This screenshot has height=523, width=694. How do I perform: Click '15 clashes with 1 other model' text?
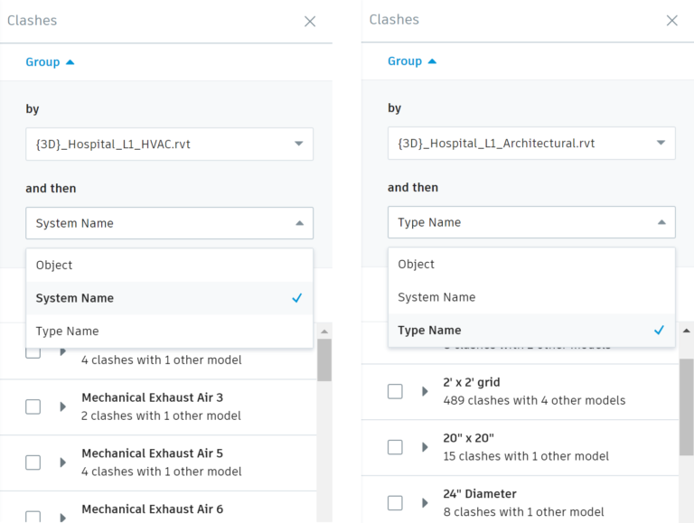point(526,456)
